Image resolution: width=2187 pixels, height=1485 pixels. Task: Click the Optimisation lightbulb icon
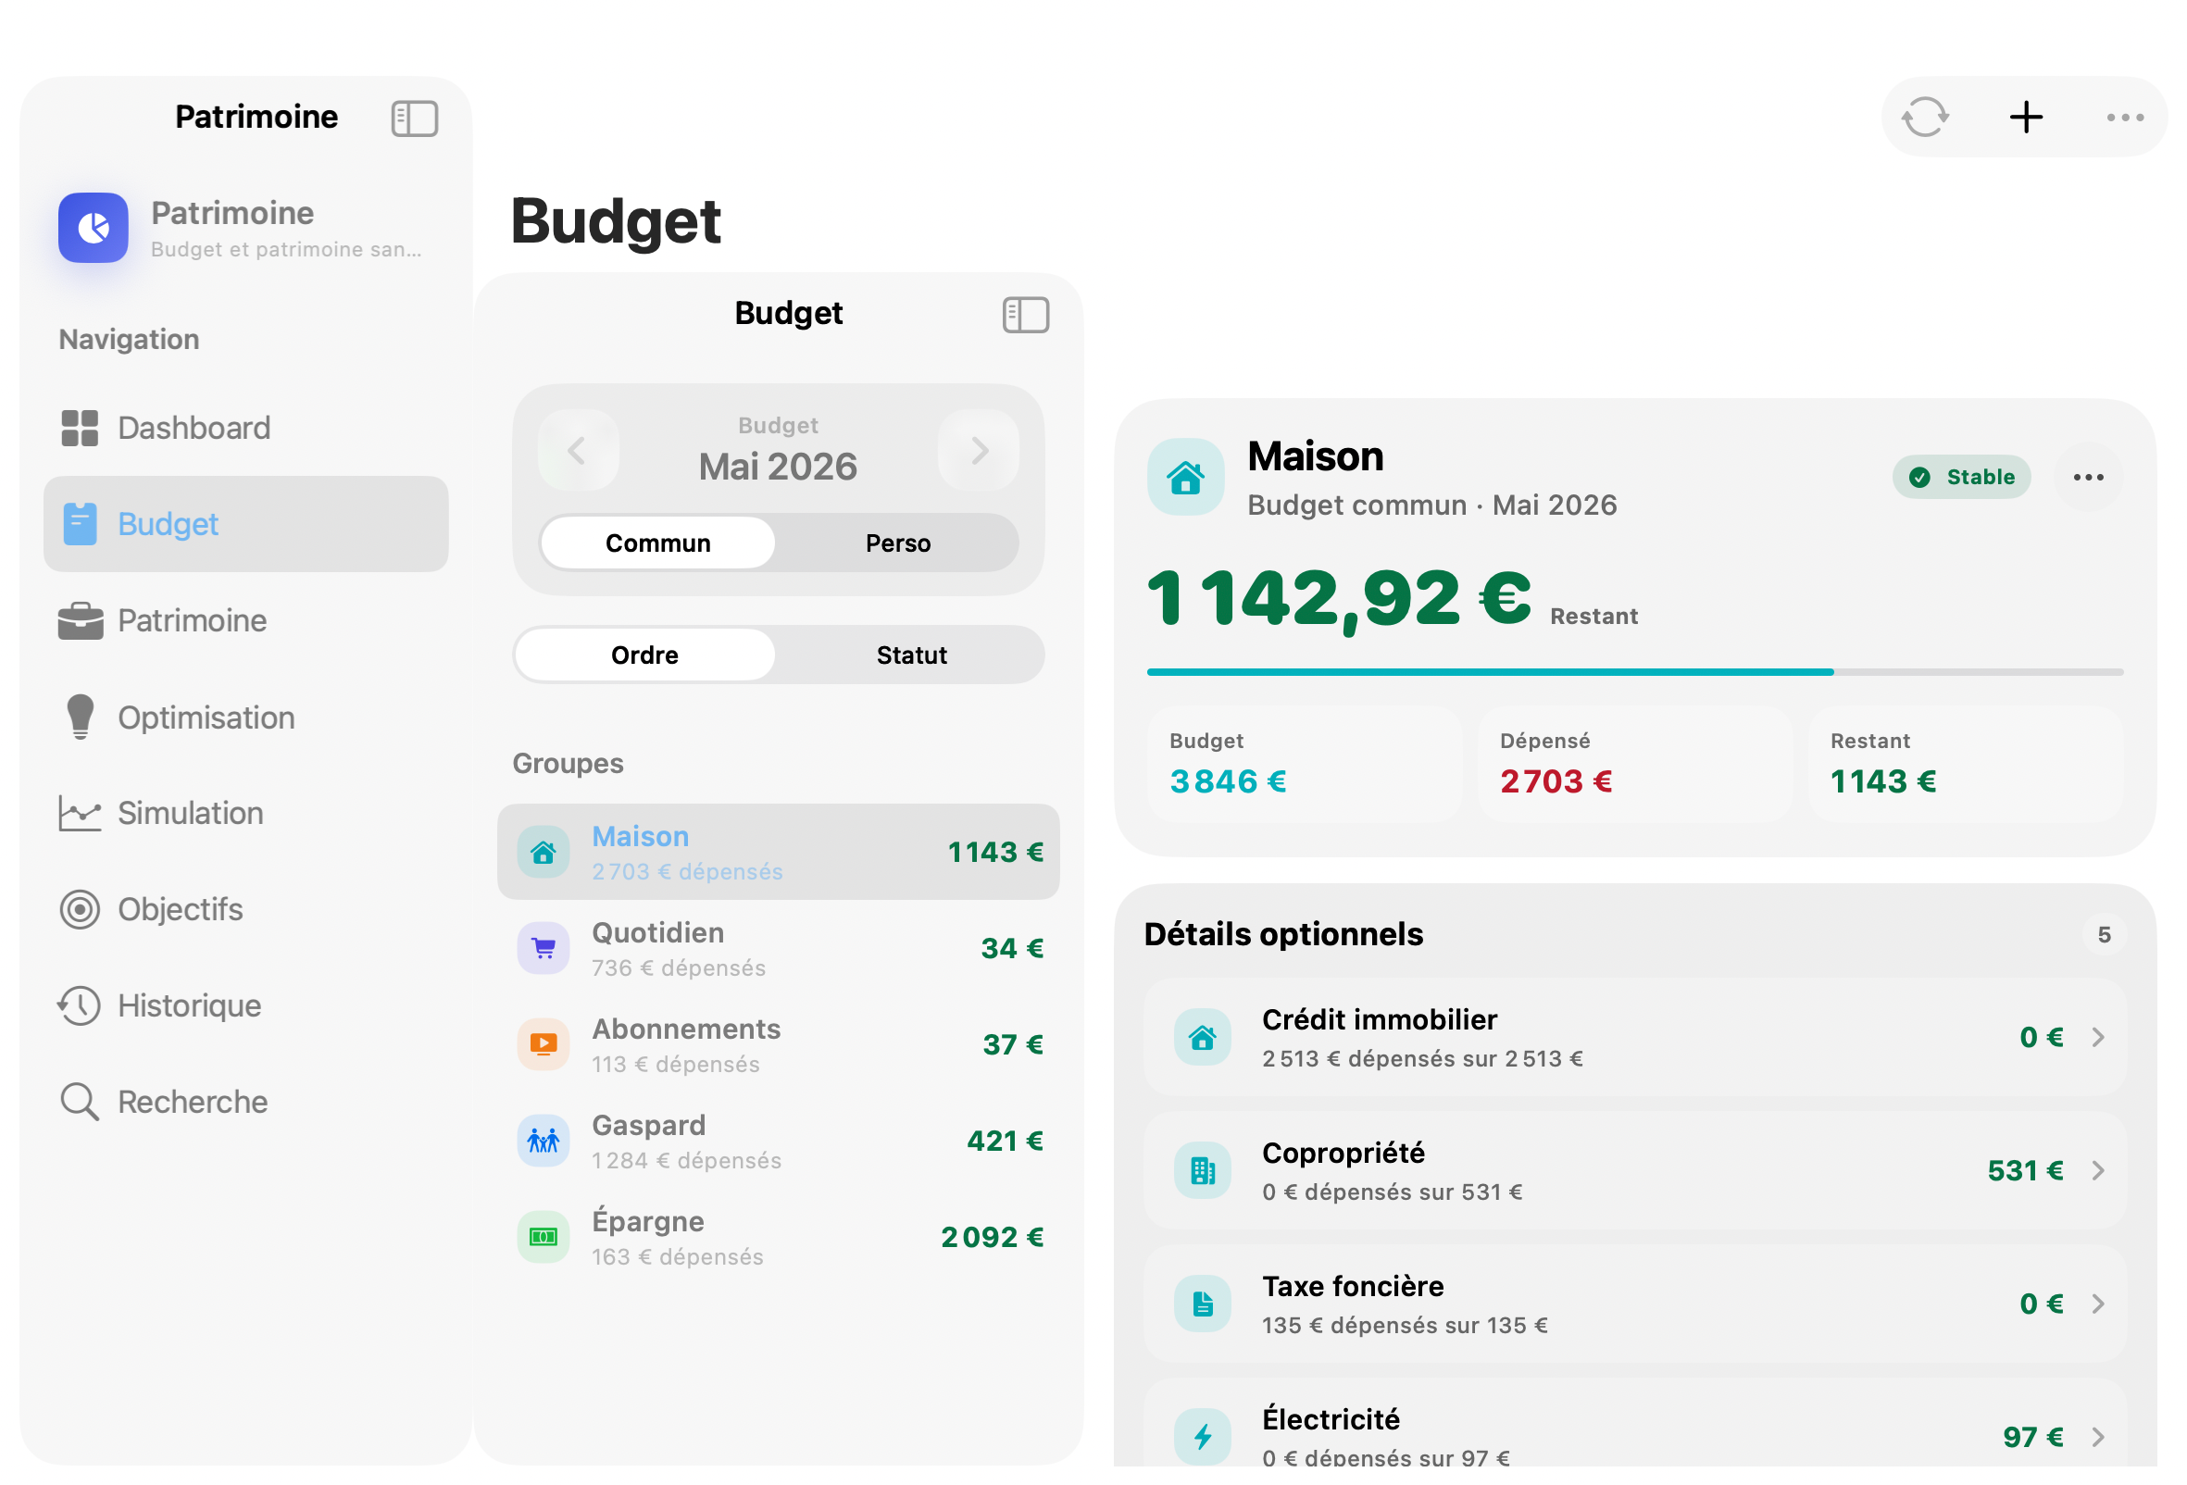coord(81,718)
